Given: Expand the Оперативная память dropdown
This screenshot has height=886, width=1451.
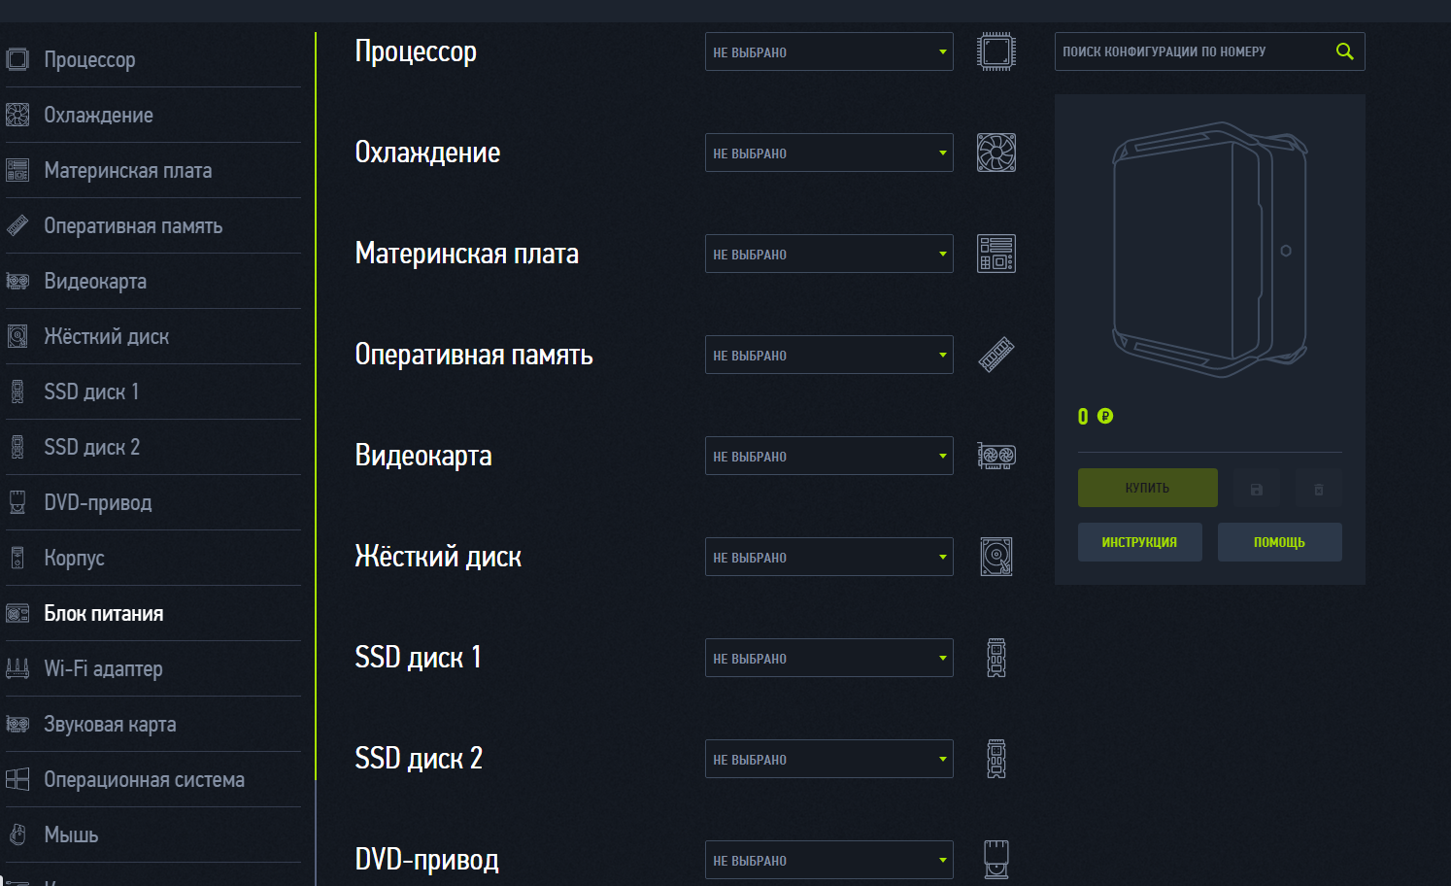Looking at the screenshot, I should (x=828, y=355).
